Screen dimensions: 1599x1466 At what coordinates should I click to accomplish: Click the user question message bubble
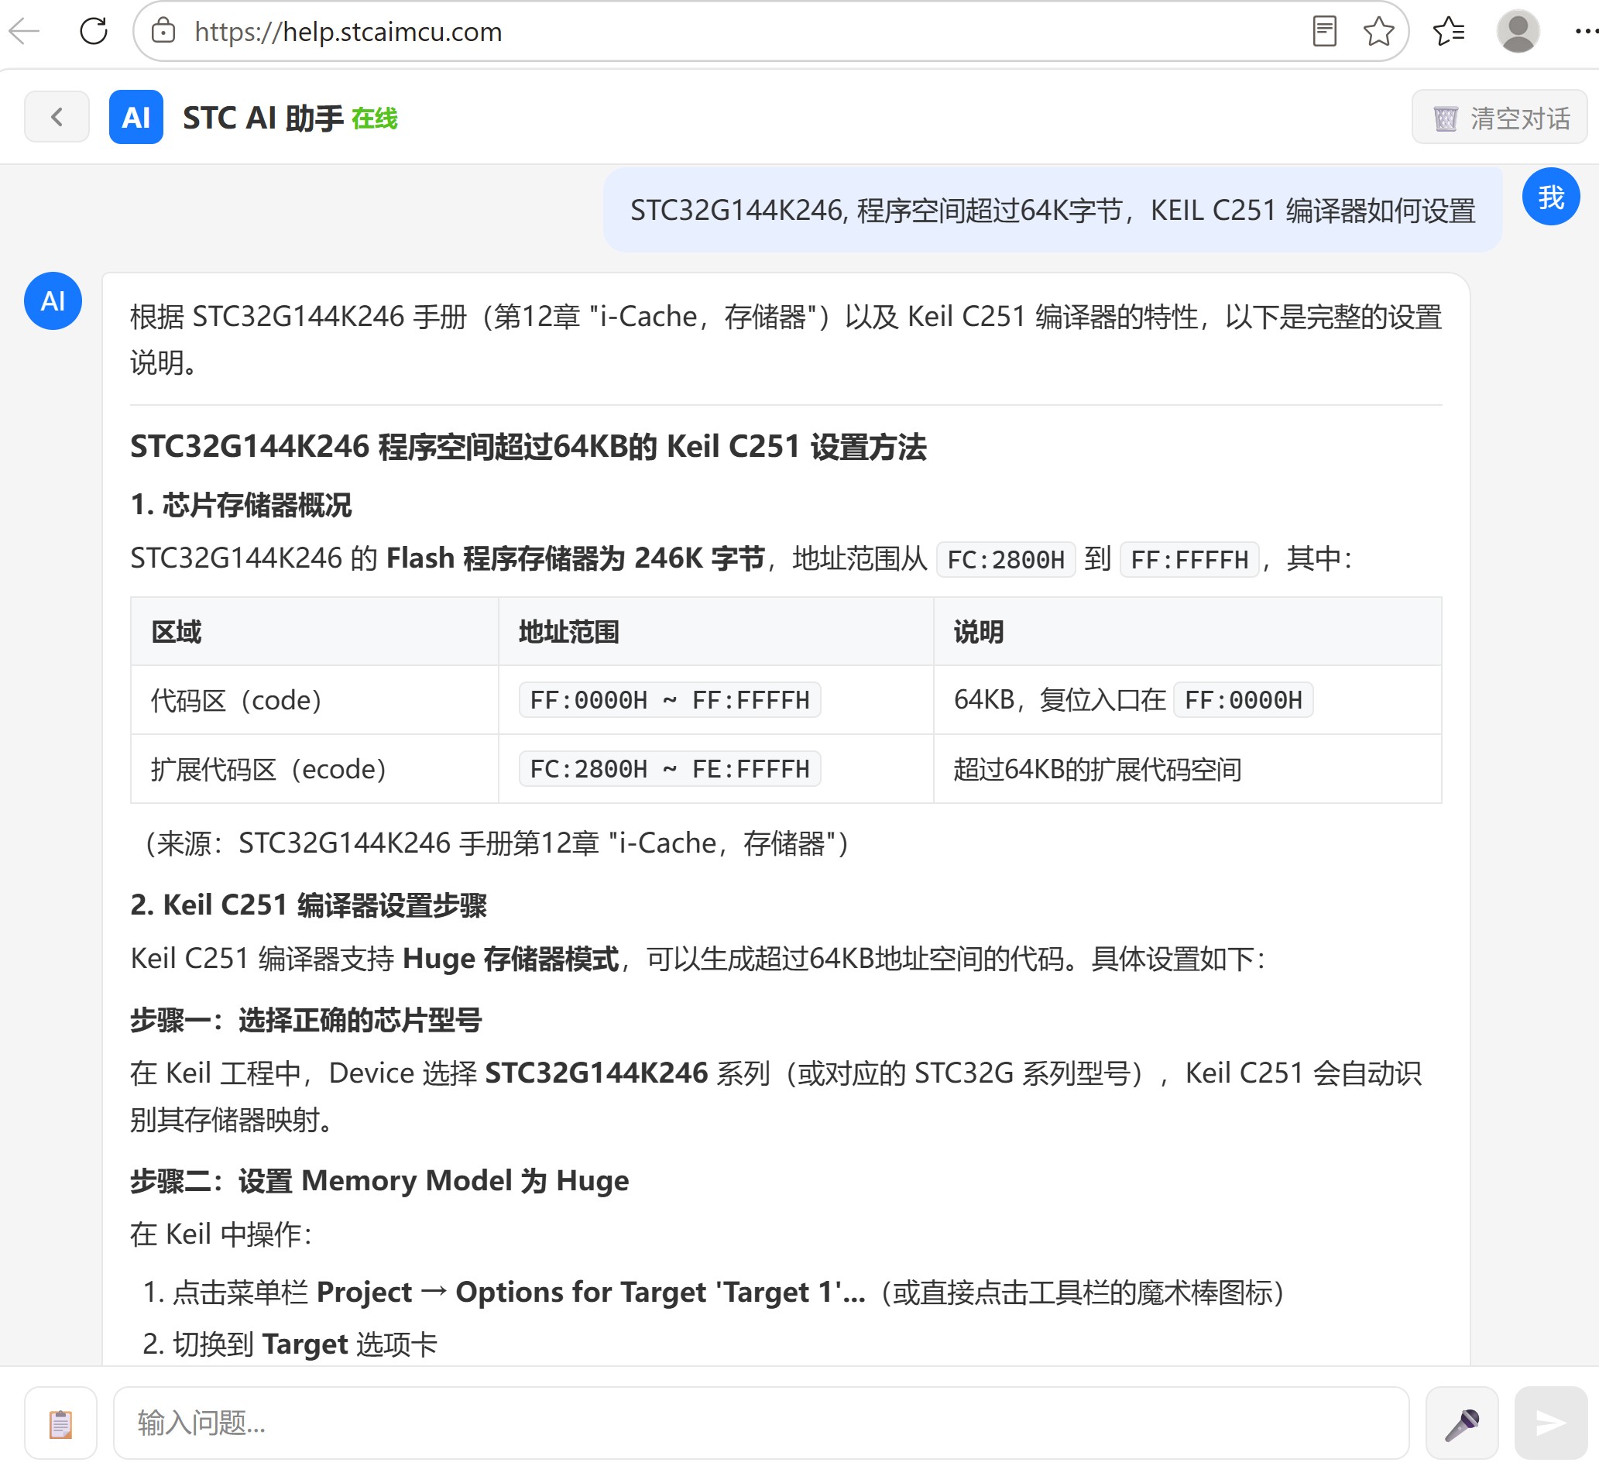pyautogui.click(x=1052, y=210)
